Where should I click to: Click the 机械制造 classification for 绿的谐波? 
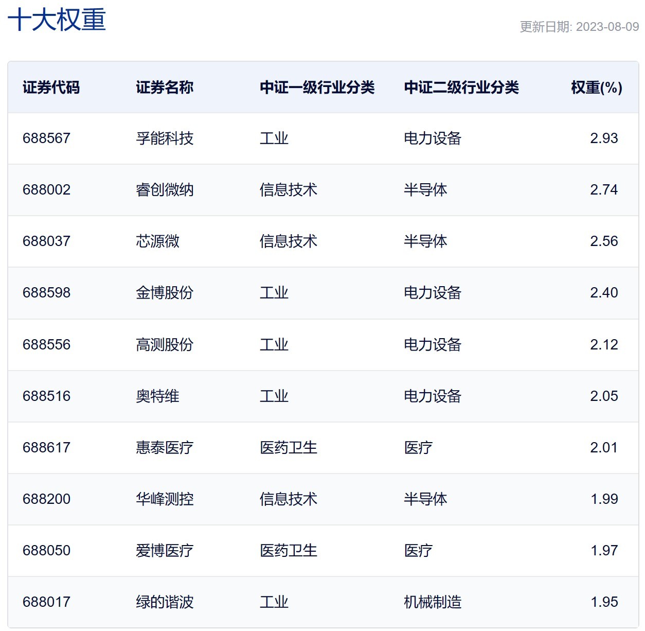pyautogui.click(x=433, y=601)
